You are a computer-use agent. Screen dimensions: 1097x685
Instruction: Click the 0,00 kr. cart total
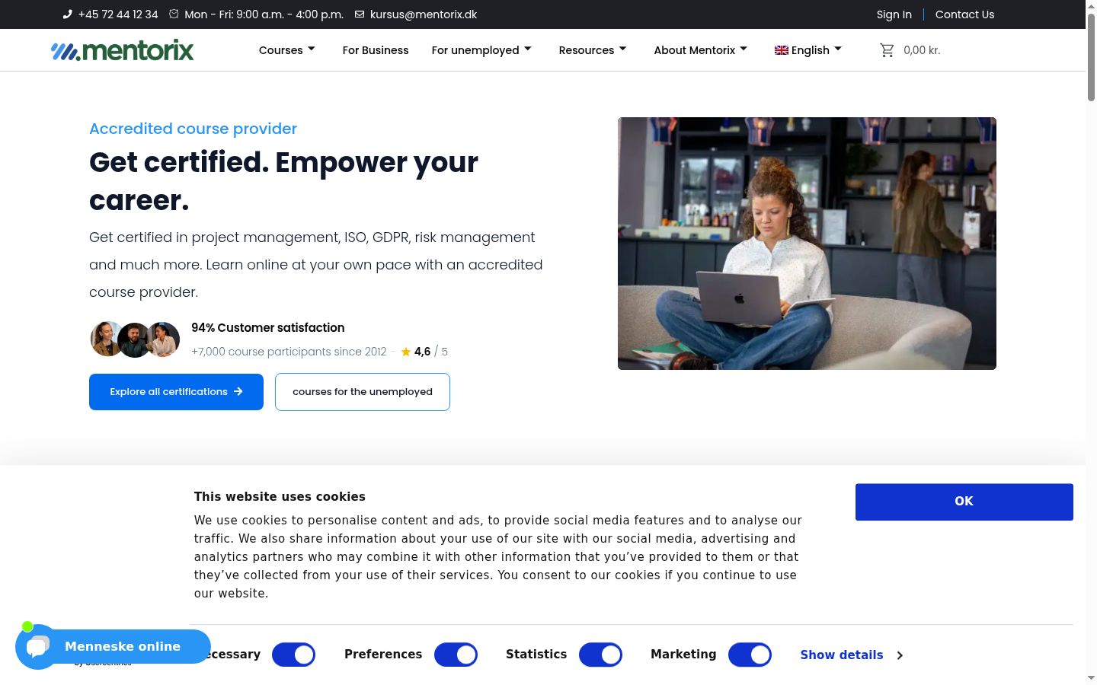(x=922, y=50)
